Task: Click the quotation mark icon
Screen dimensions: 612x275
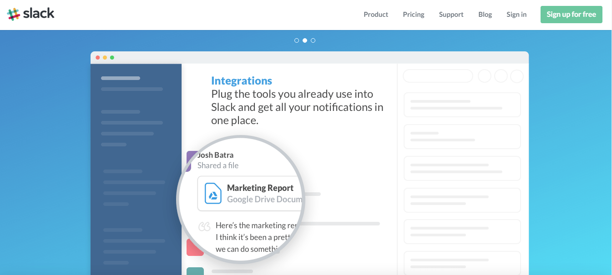Action: coord(205,226)
